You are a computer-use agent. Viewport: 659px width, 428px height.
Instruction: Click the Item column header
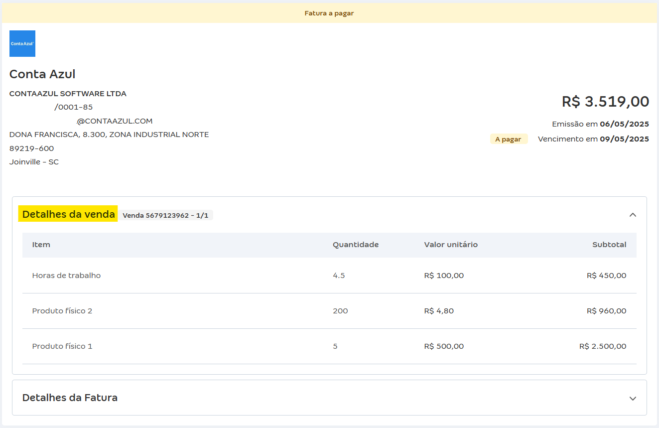pyautogui.click(x=41, y=245)
